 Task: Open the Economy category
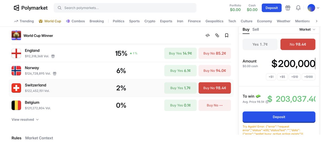tap(265, 21)
